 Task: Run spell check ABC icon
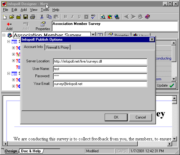[93, 17]
